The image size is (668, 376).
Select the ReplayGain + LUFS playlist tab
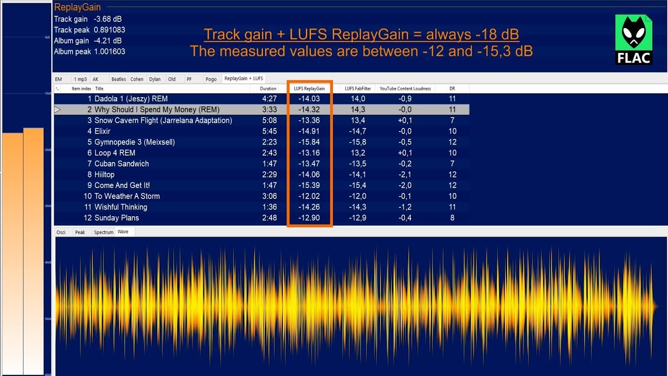(244, 78)
